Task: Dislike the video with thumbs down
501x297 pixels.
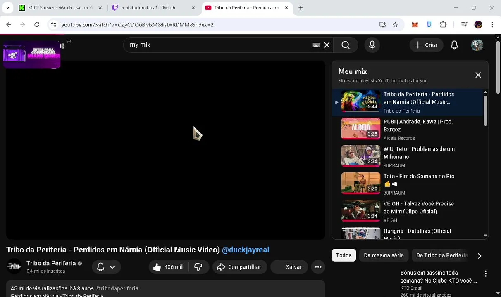Action: [198, 267]
